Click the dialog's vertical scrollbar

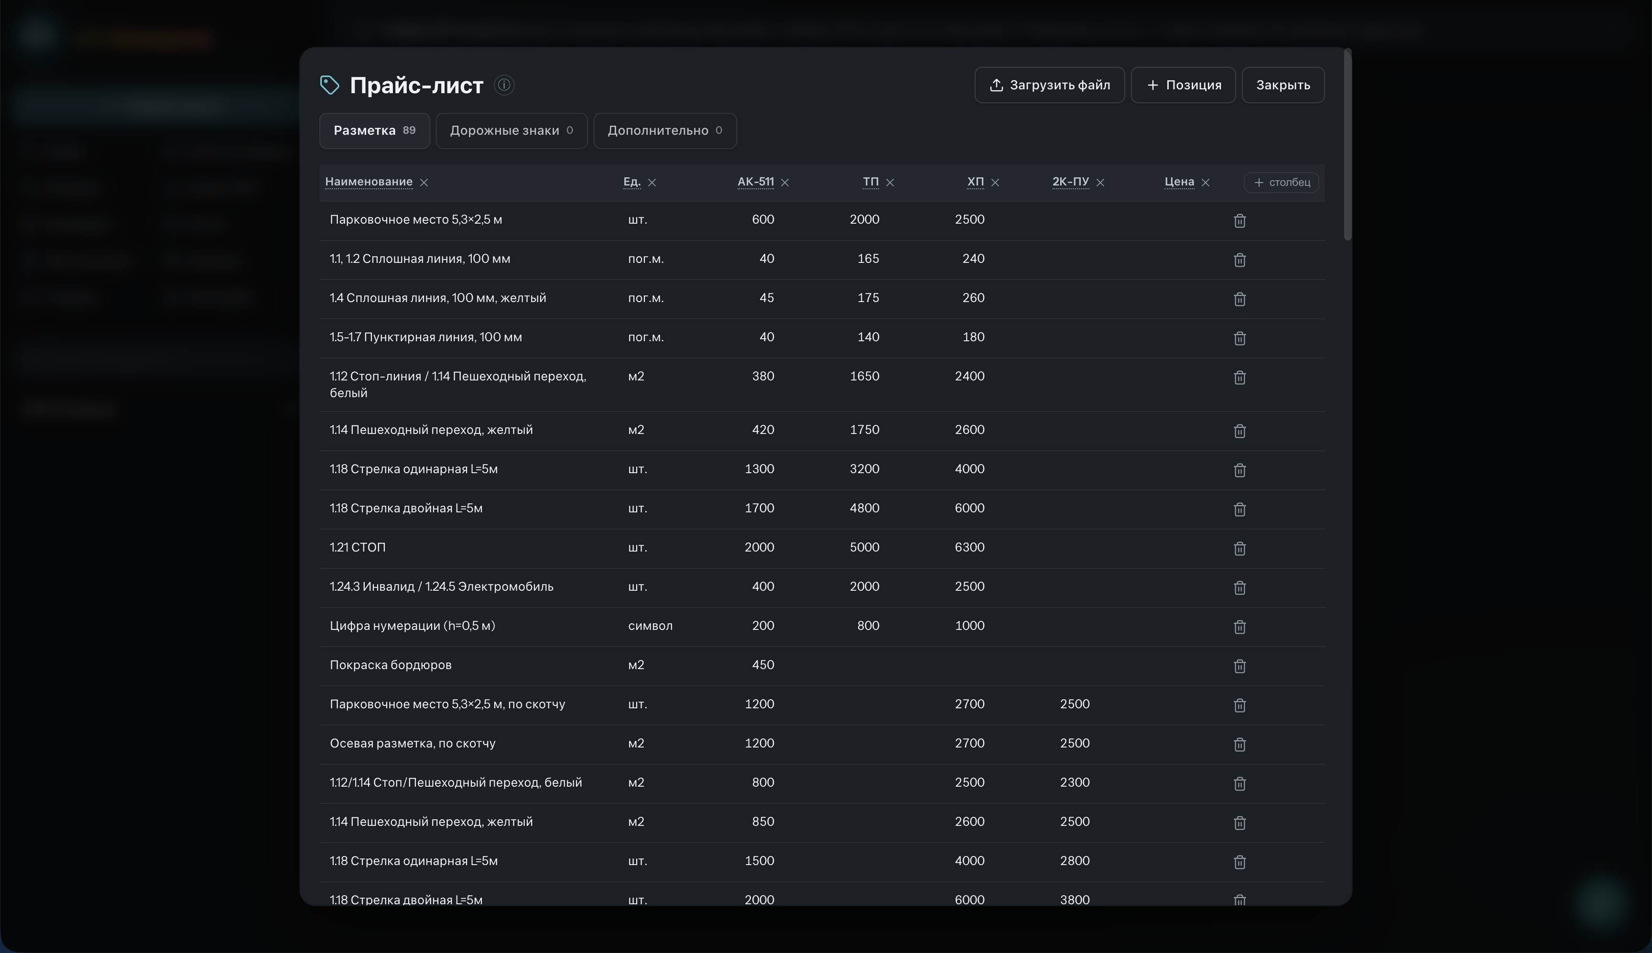pyautogui.click(x=1347, y=145)
